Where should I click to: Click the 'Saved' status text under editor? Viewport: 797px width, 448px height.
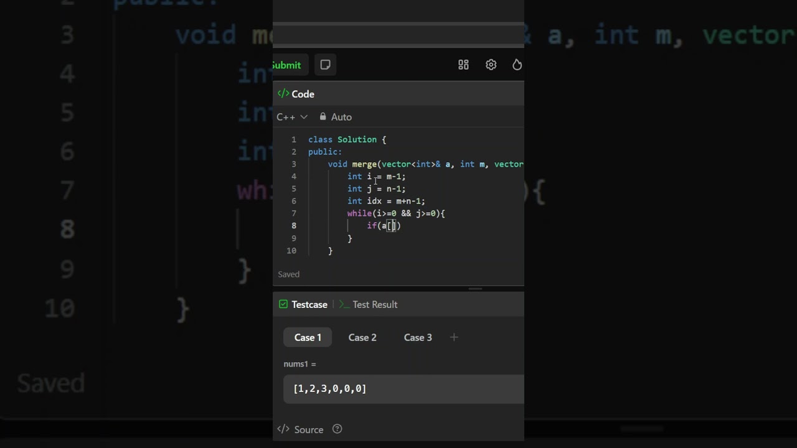coord(288,274)
